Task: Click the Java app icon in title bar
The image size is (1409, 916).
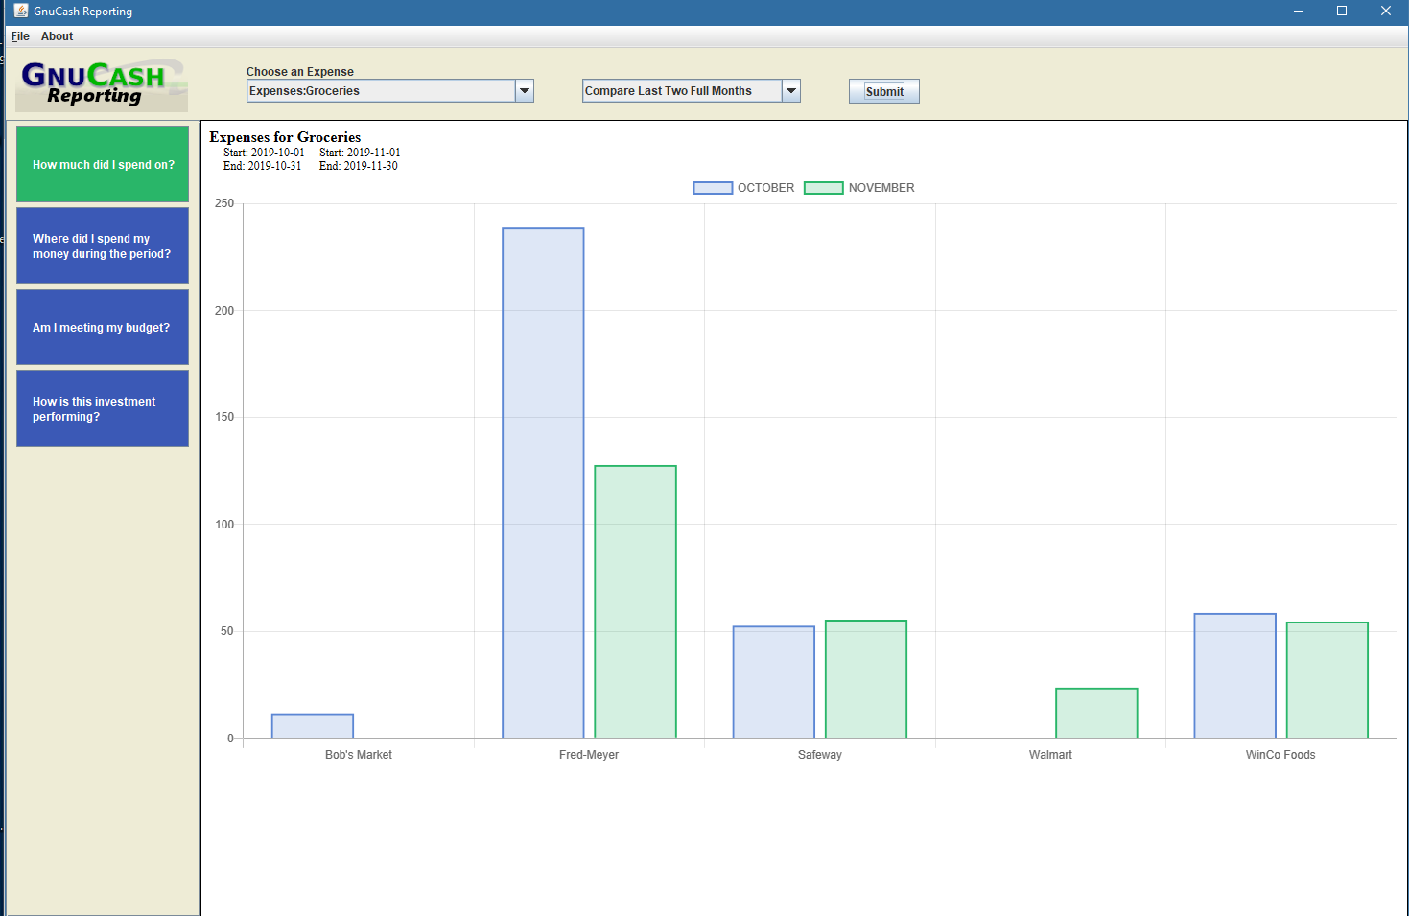Action: pyautogui.click(x=21, y=11)
